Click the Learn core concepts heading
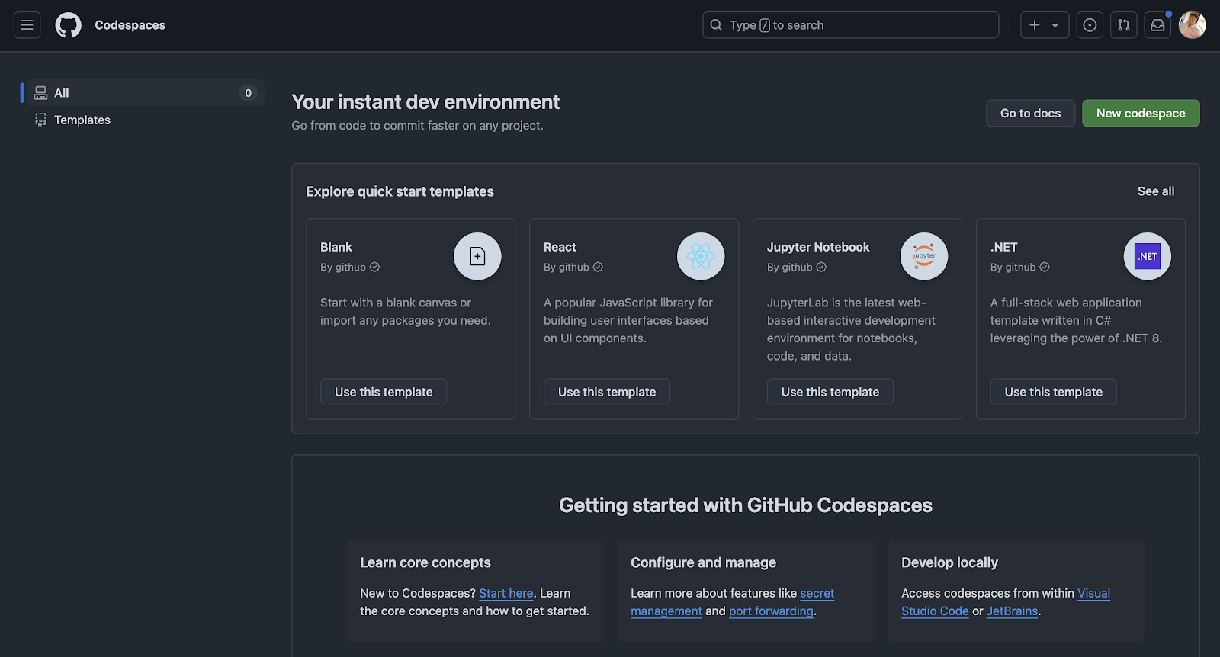1220x657 pixels. (425, 562)
